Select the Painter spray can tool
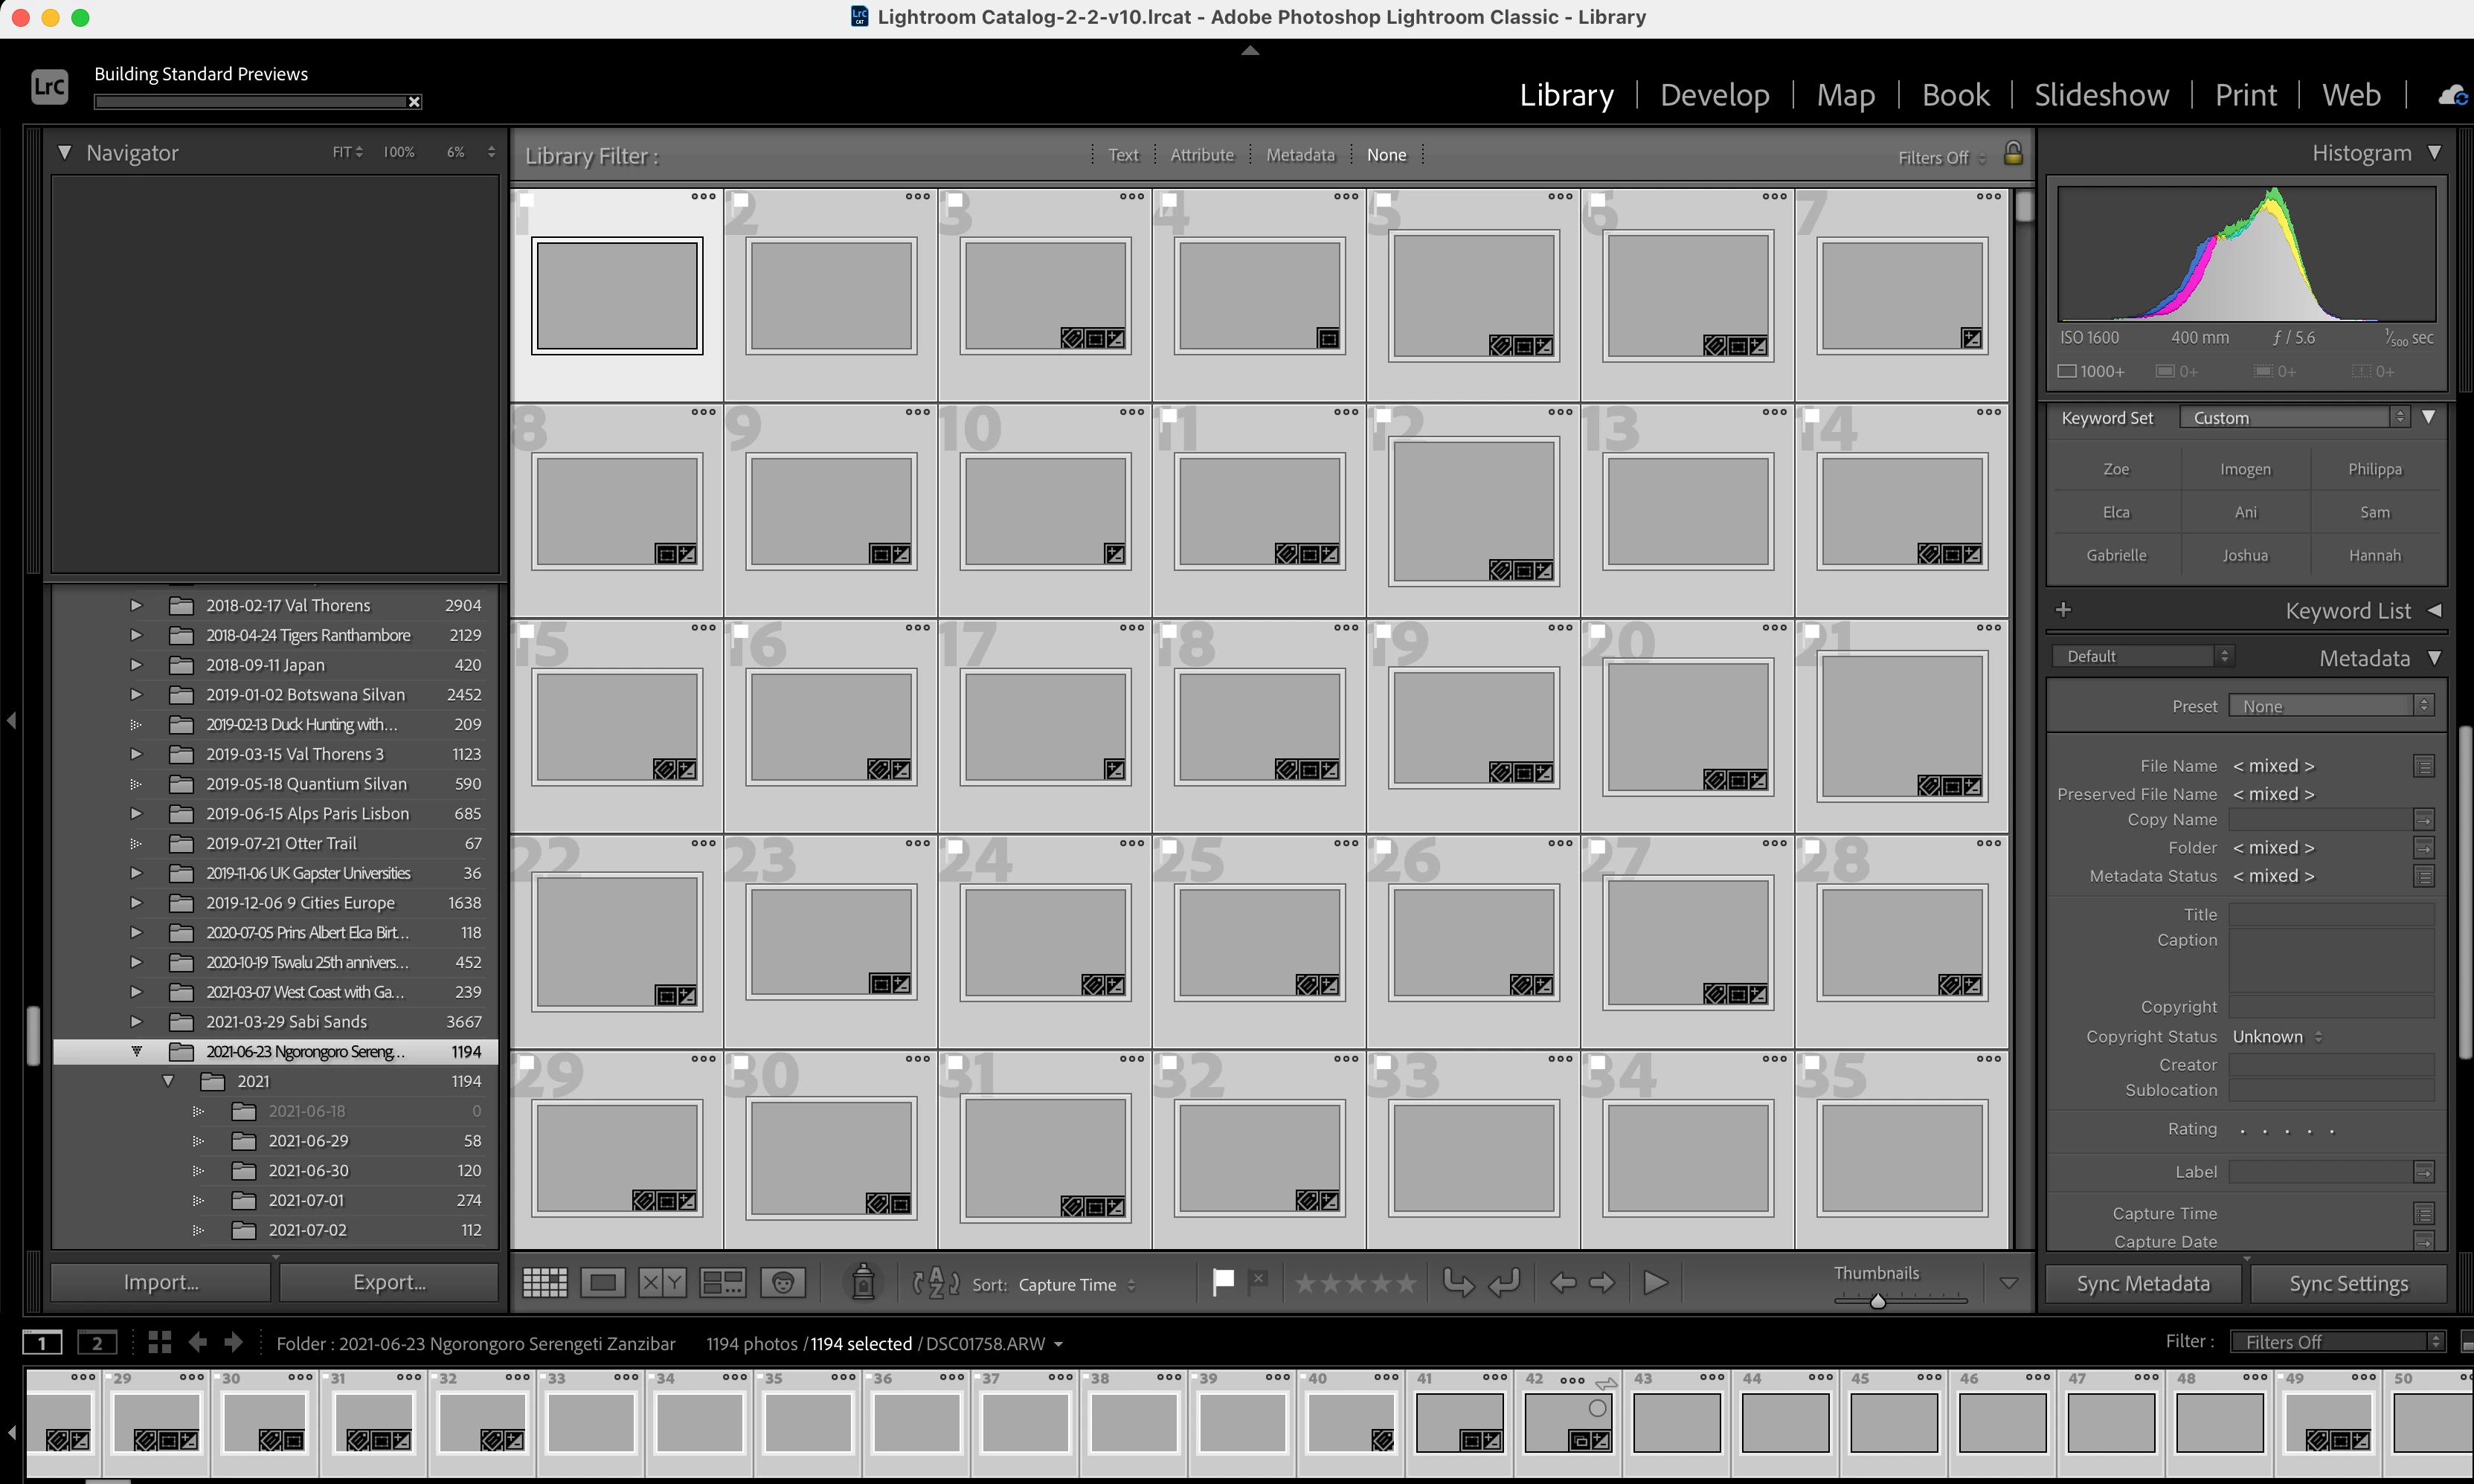The image size is (2474, 1484). (862, 1283)
